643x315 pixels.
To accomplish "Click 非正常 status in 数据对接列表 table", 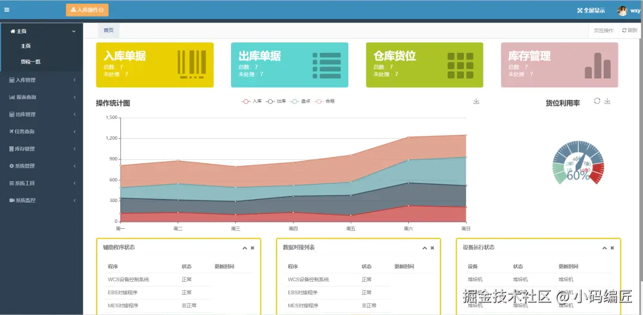I will pos(369,305).
